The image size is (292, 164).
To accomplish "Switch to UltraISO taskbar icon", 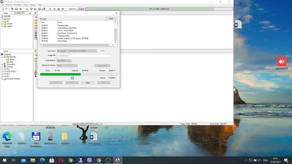I will coord(118,160).
